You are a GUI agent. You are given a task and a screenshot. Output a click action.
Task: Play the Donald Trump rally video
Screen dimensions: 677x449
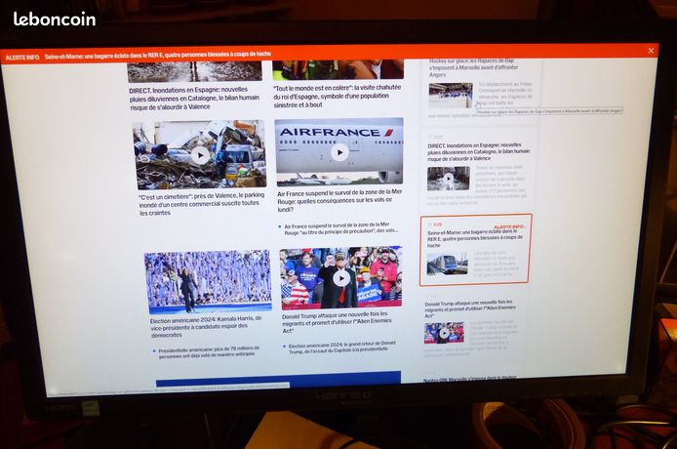(341, 279)
